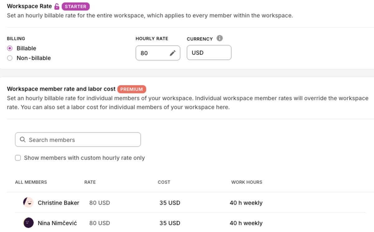The height and width of the screenshot is (232, 374).
Task: Click the WORK HOURS column header
Action: click(x=247, y=182)
